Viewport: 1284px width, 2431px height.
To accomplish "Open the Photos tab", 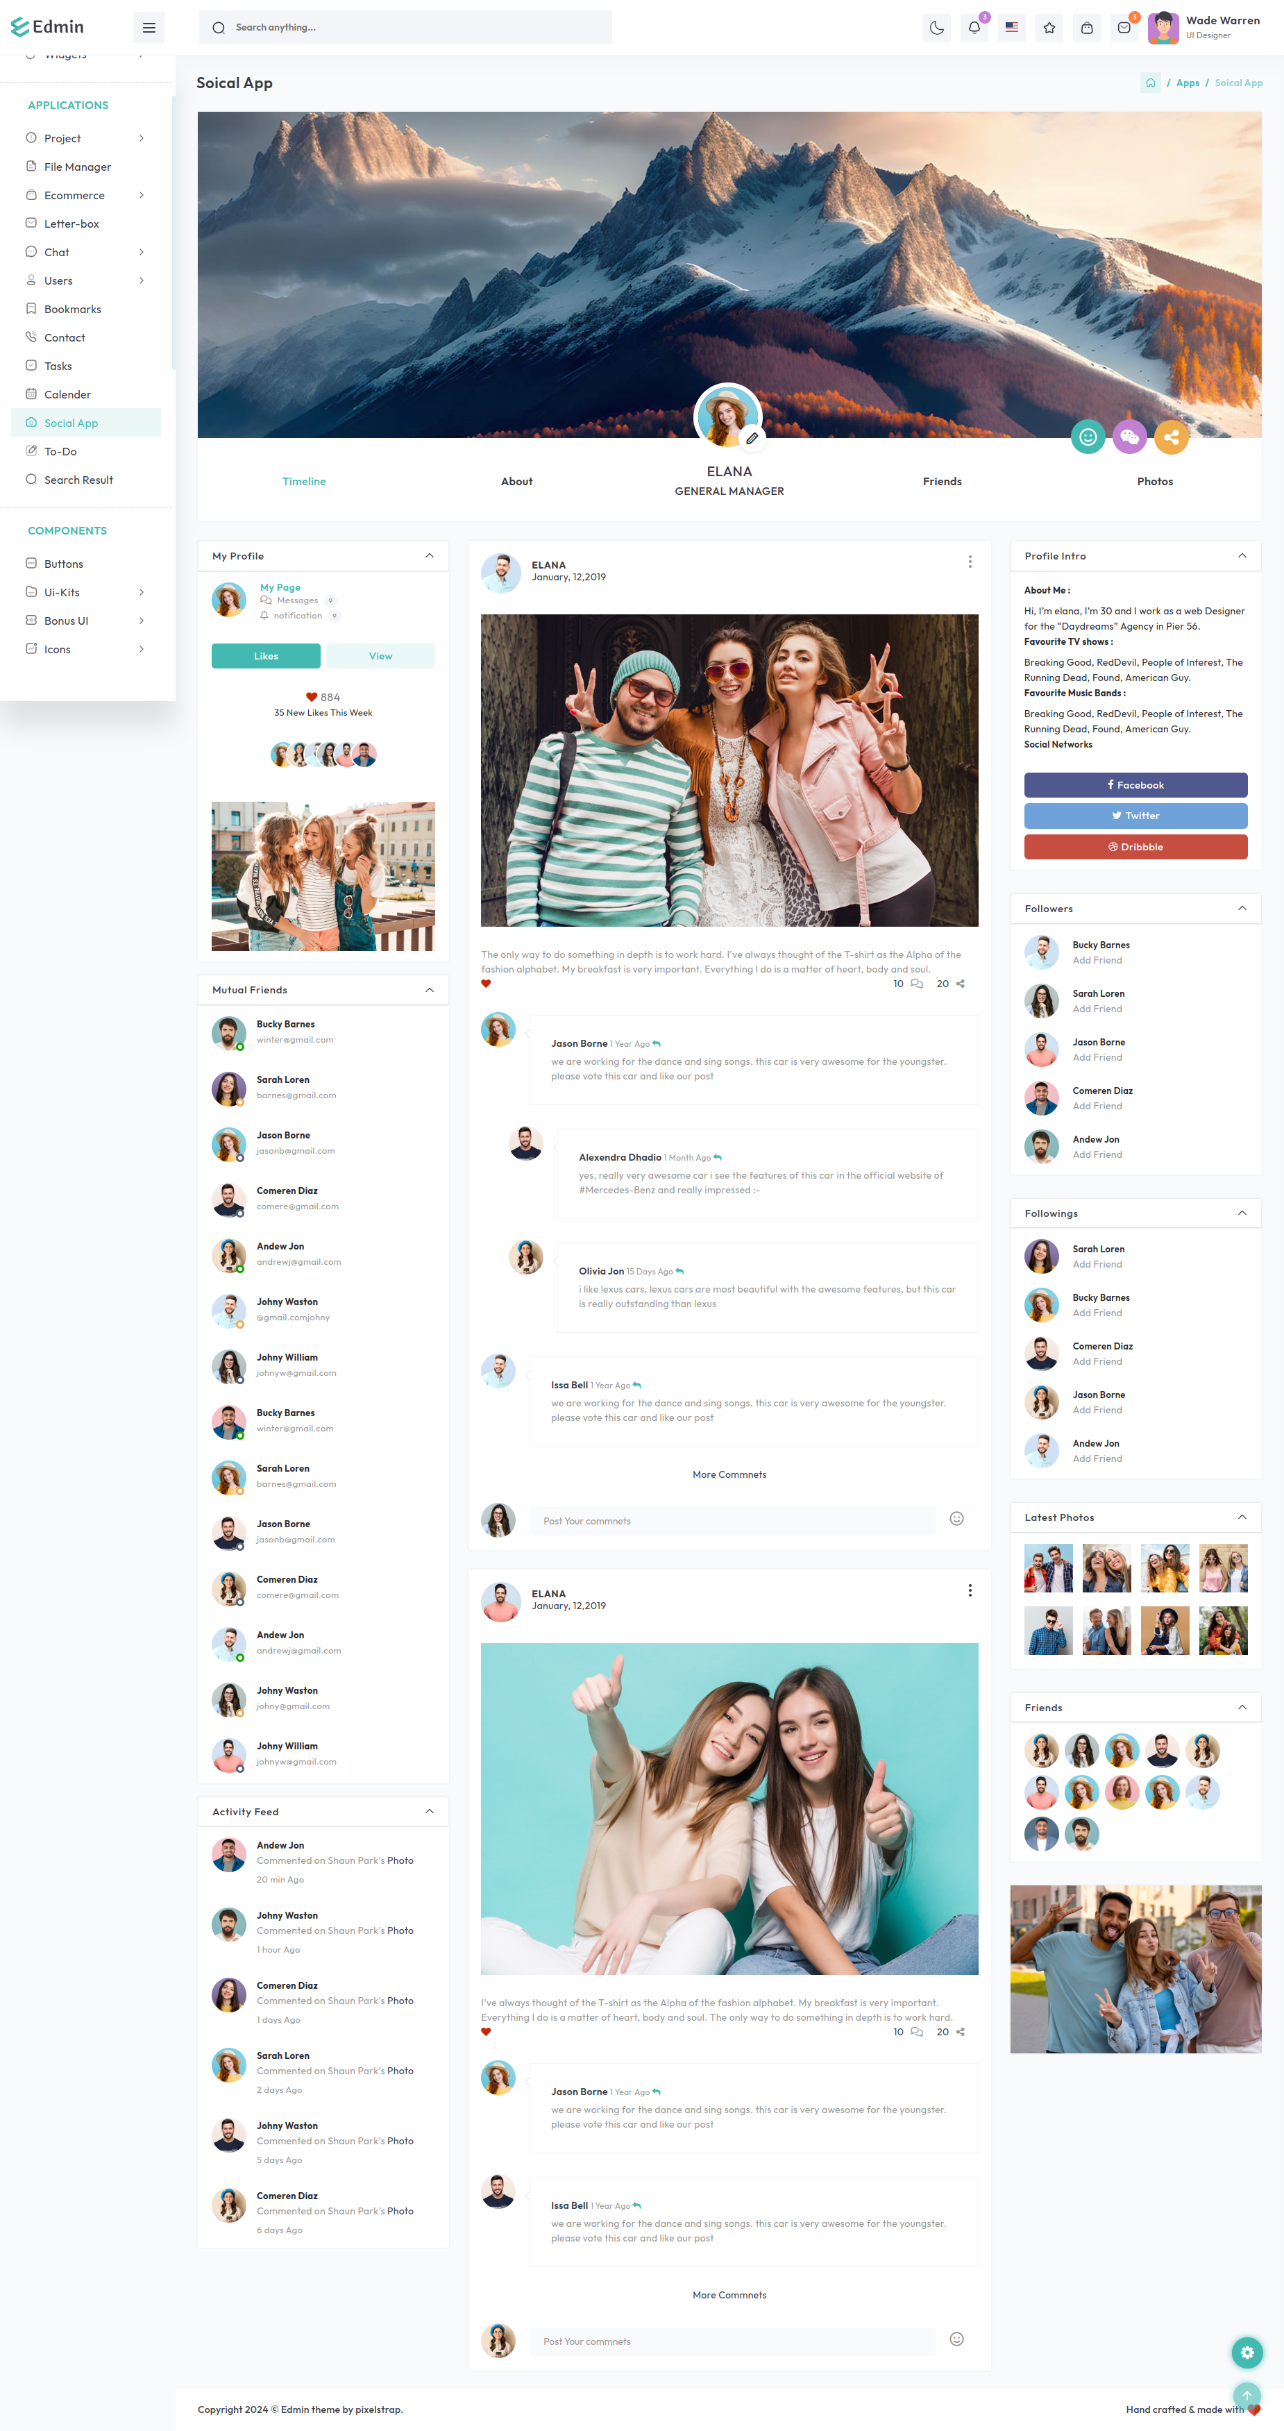I will coord(1154,481).
